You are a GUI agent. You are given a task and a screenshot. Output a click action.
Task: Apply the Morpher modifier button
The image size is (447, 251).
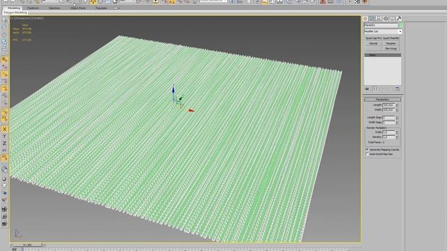[x=391, y=43]
